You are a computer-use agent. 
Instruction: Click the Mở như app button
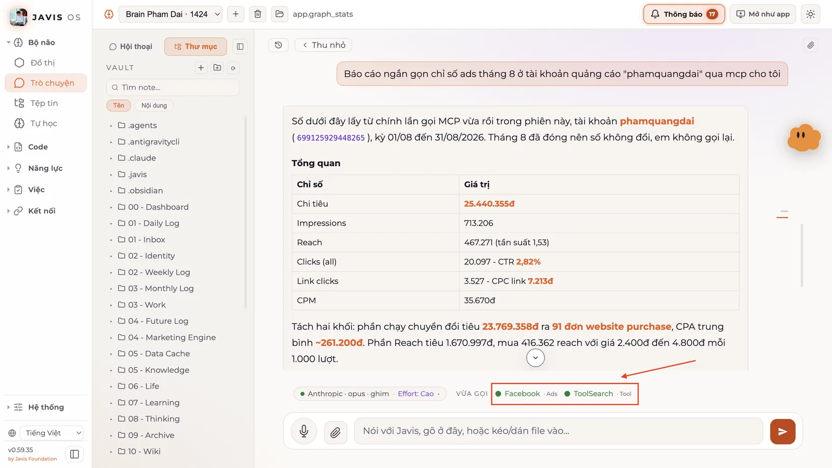point(763,14)
